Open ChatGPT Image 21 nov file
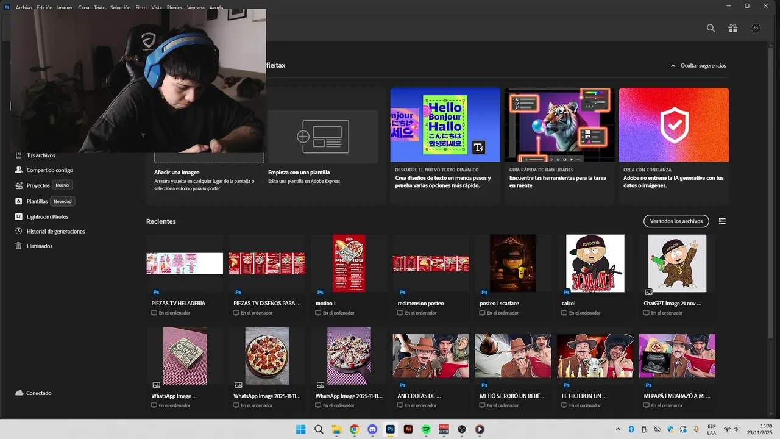The height and width of the screenshot is (439, 780). pyautogui.click(x=677, y=277)
